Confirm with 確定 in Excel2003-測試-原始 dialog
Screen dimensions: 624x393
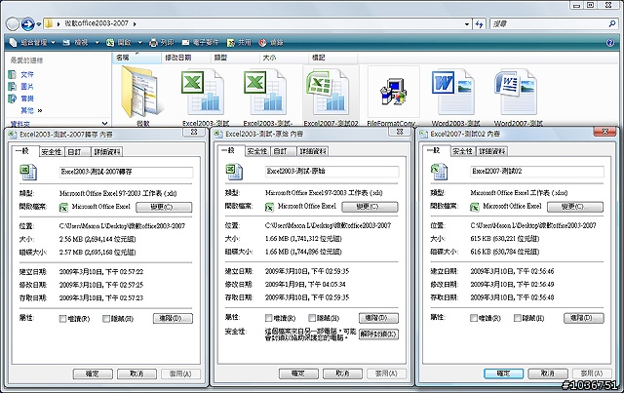tap(298, 373)
